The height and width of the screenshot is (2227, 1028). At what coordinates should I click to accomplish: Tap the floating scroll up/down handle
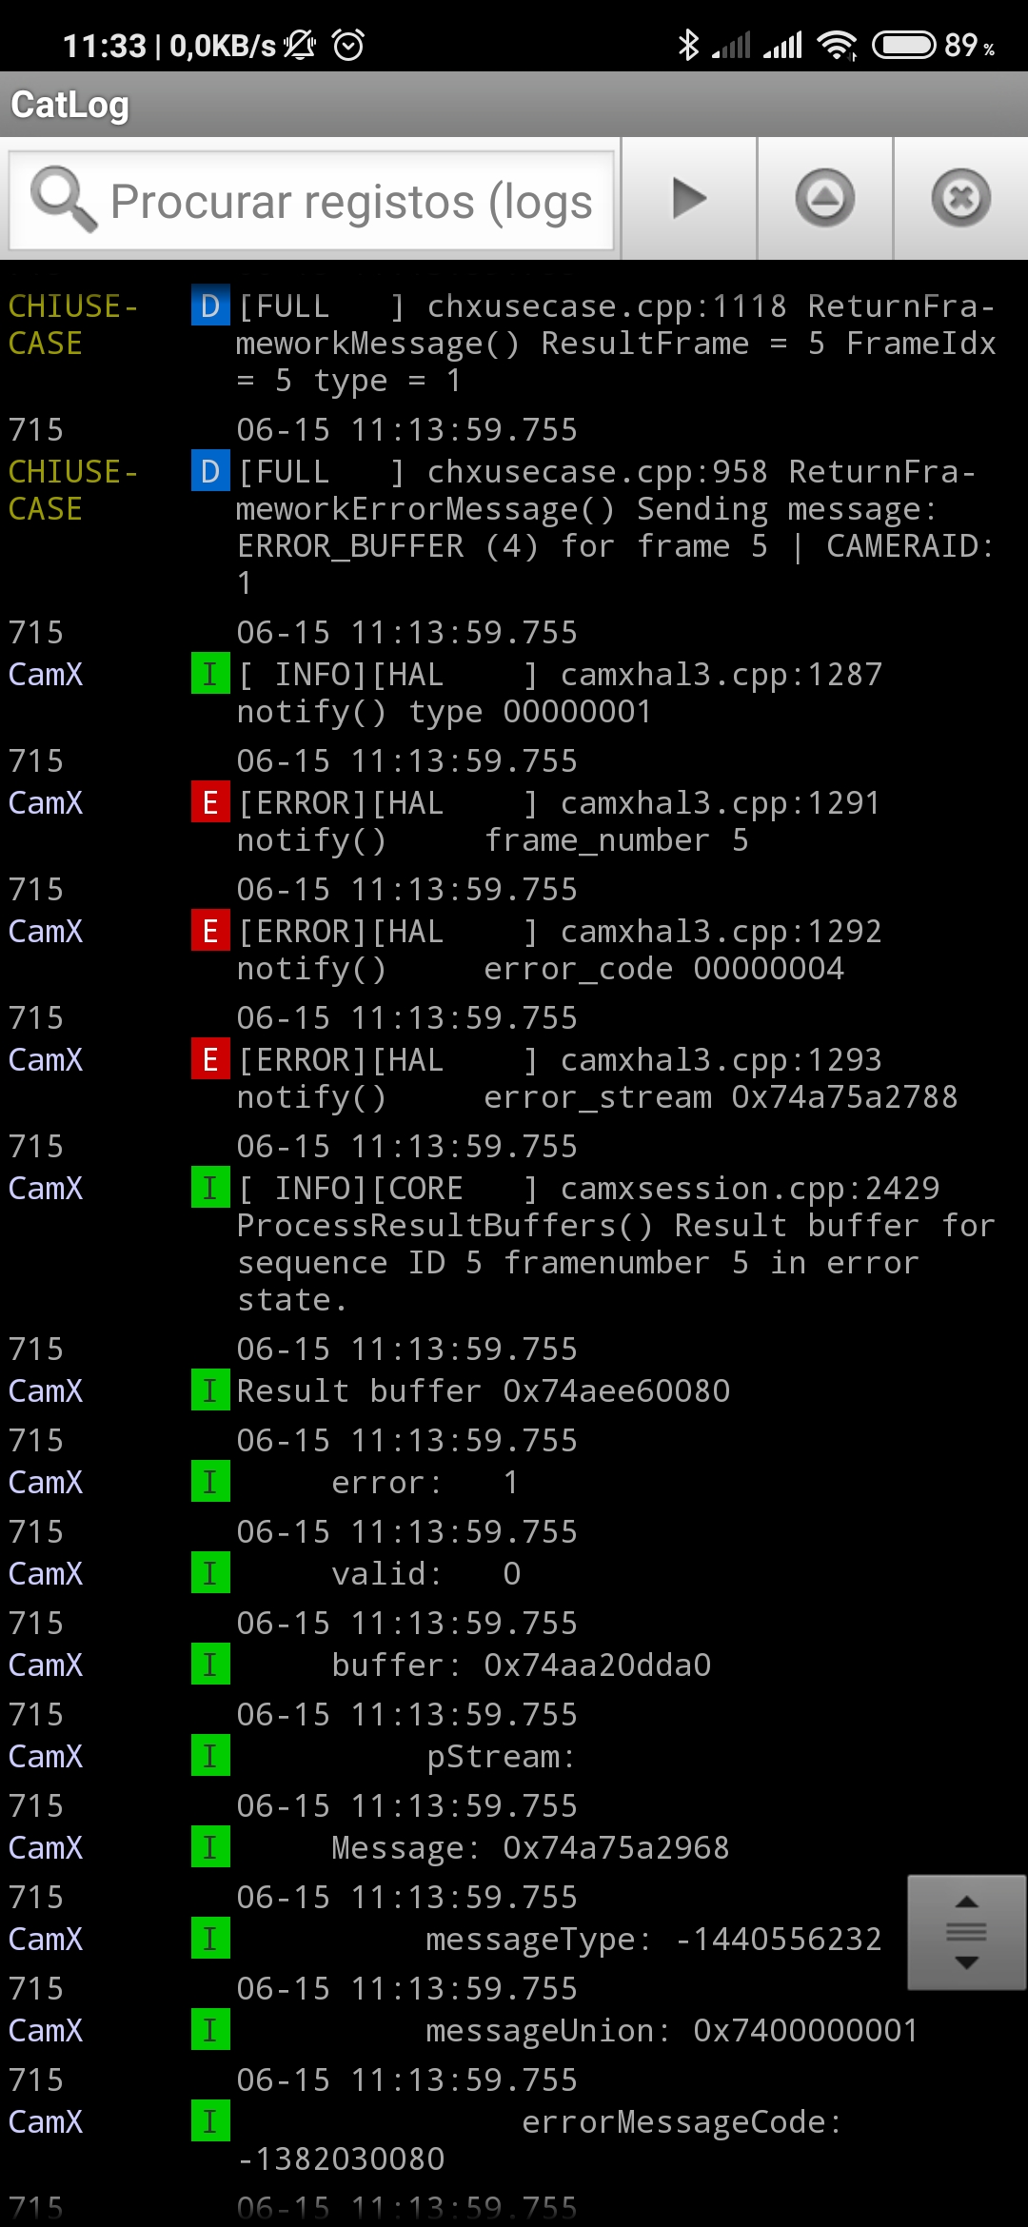(x=966, y=1932)
